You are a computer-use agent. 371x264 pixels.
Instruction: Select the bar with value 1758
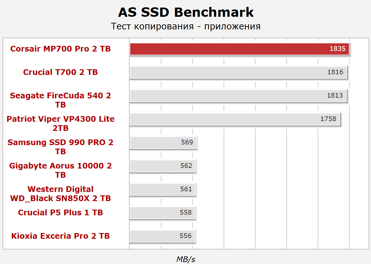pyautogui.click(x=234, y=119)
